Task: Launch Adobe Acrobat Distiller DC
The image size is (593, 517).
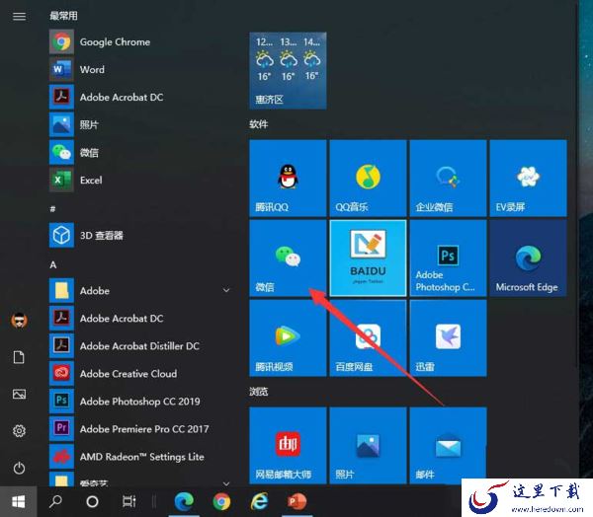Action: (x=140, y=346)
